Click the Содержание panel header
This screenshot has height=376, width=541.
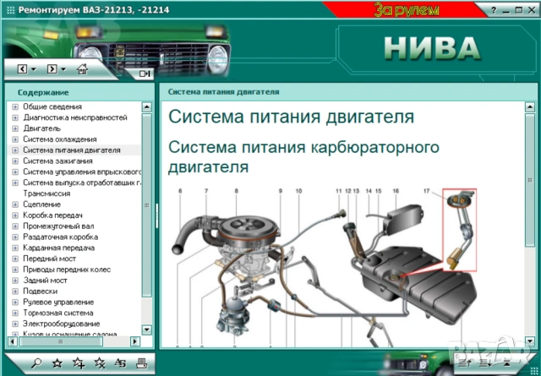click(43, 92)
